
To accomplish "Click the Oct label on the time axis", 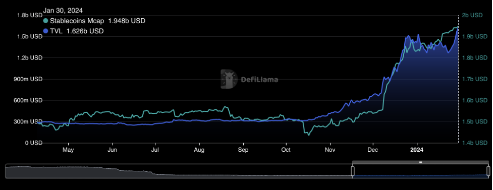I will pos(286,150).
